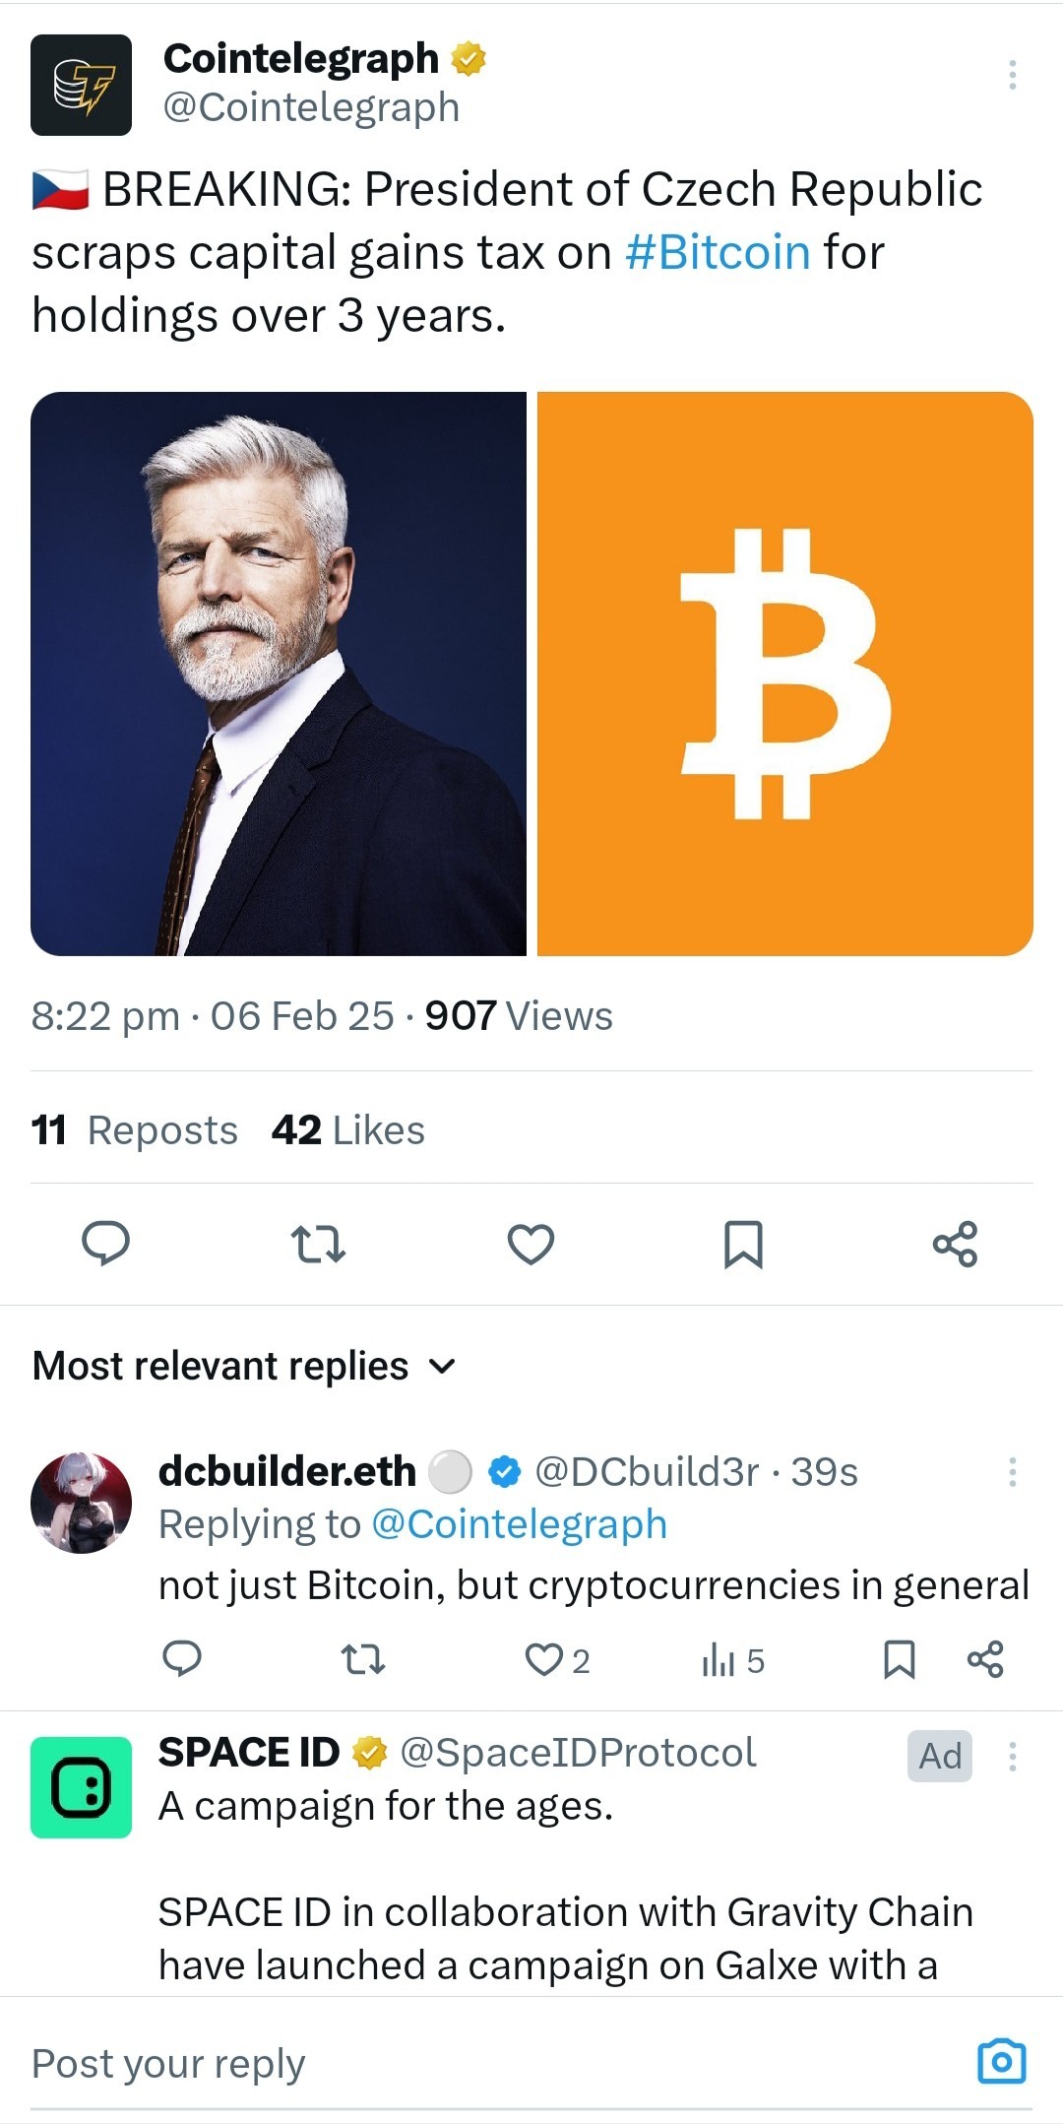Tap the Post your reply field
The height and width of the screenshot is (2124, 1063).
tap(492, 2063)
